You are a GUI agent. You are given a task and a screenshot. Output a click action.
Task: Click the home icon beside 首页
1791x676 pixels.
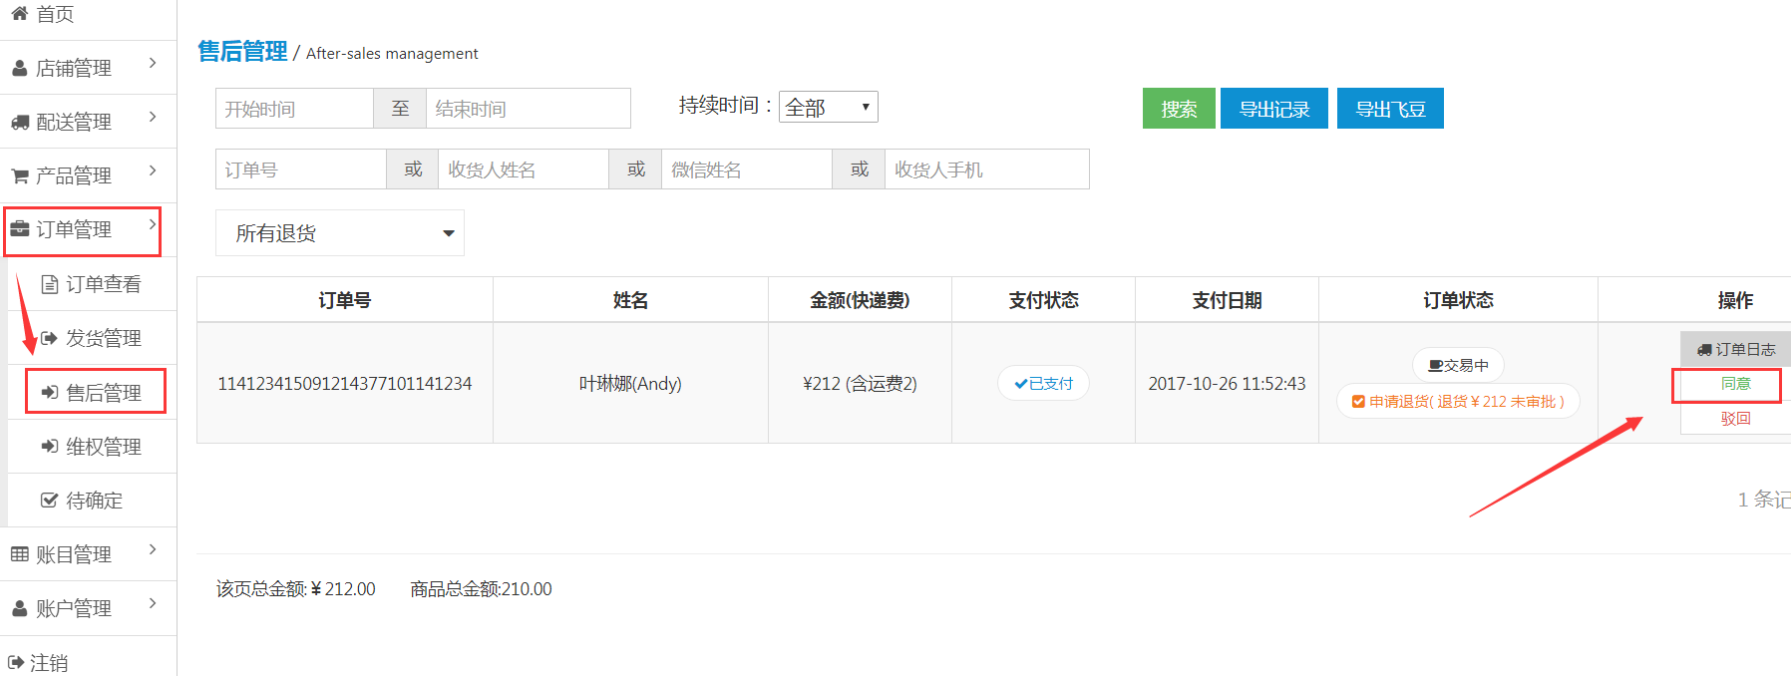point(19,13)
